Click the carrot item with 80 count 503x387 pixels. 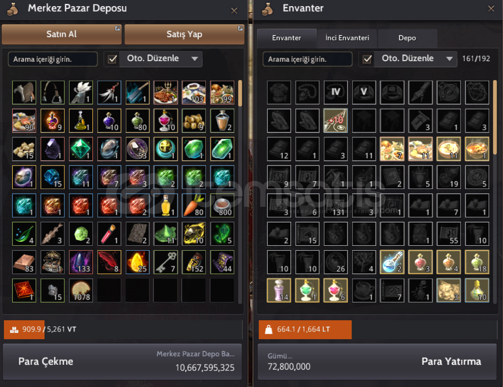[194, 206]
